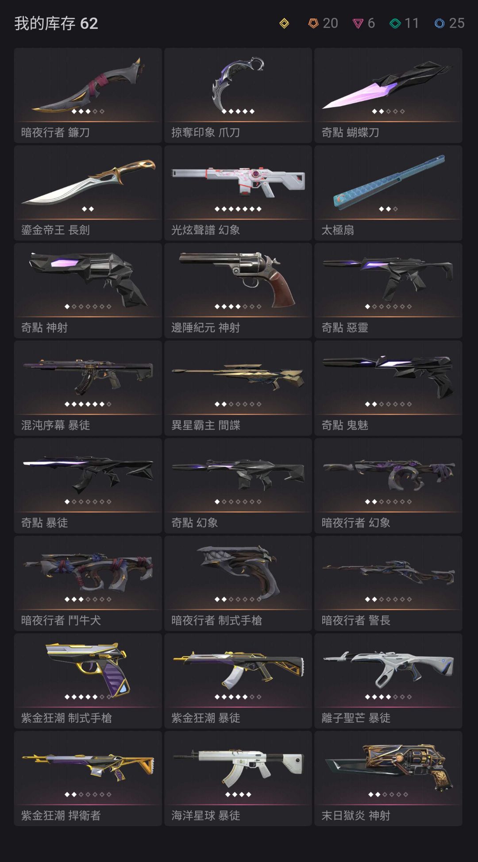The width and height of the screenshot is (478, 862).
Task: Open the 暗夜行者 鐮刀 knife card
Action: pyautogui.click(x=88, y=95)
